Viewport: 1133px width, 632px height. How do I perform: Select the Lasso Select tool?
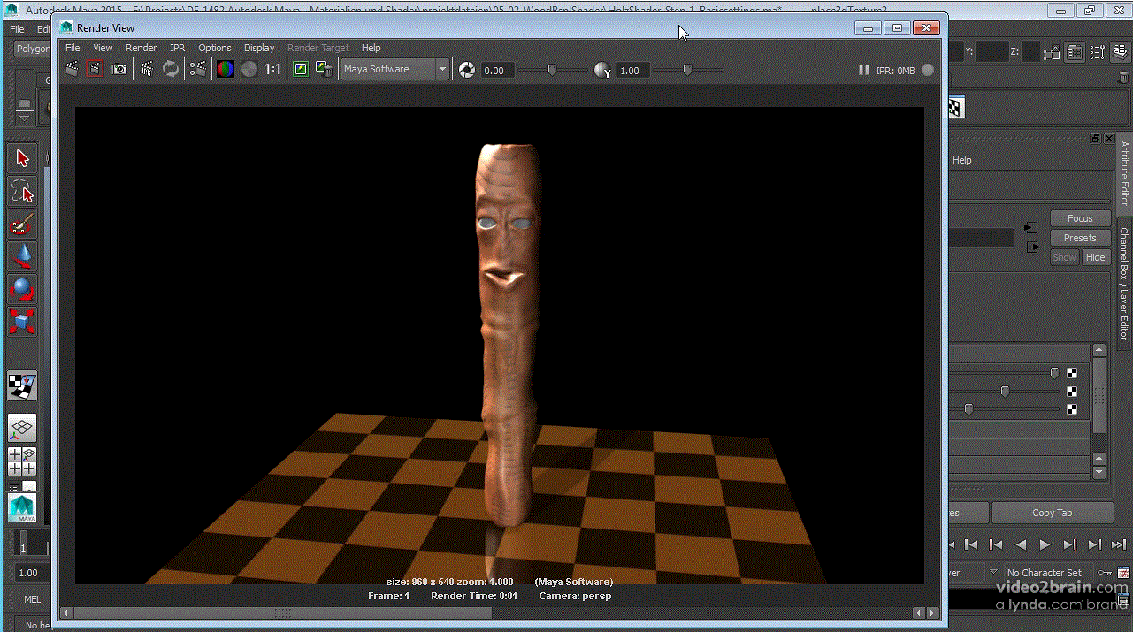click(23, 191)
